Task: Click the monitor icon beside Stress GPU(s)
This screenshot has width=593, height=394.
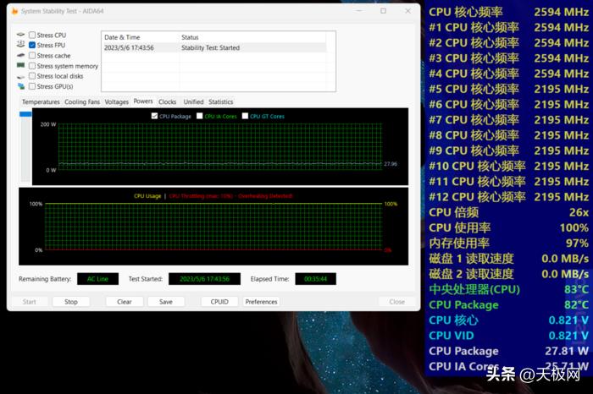Action: pos(21,86)
